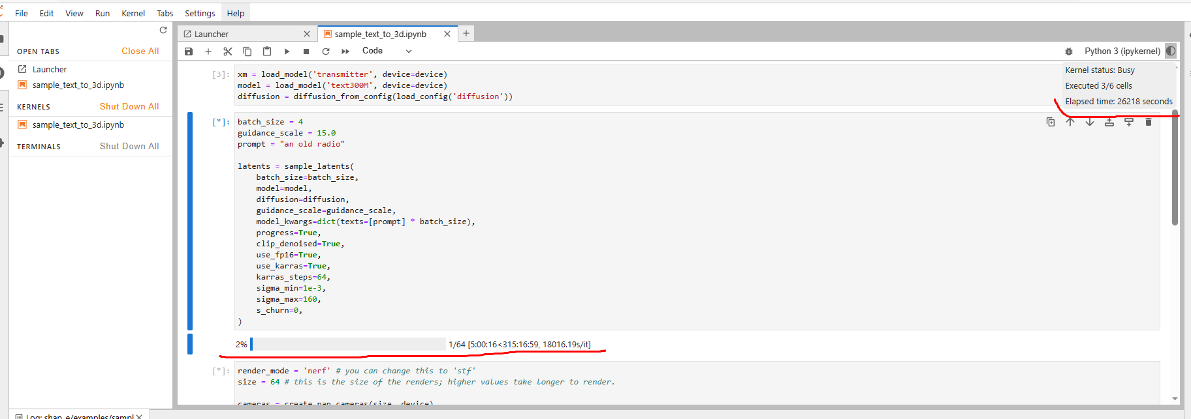Click into the sample_latents code cell

click(697, 222)
